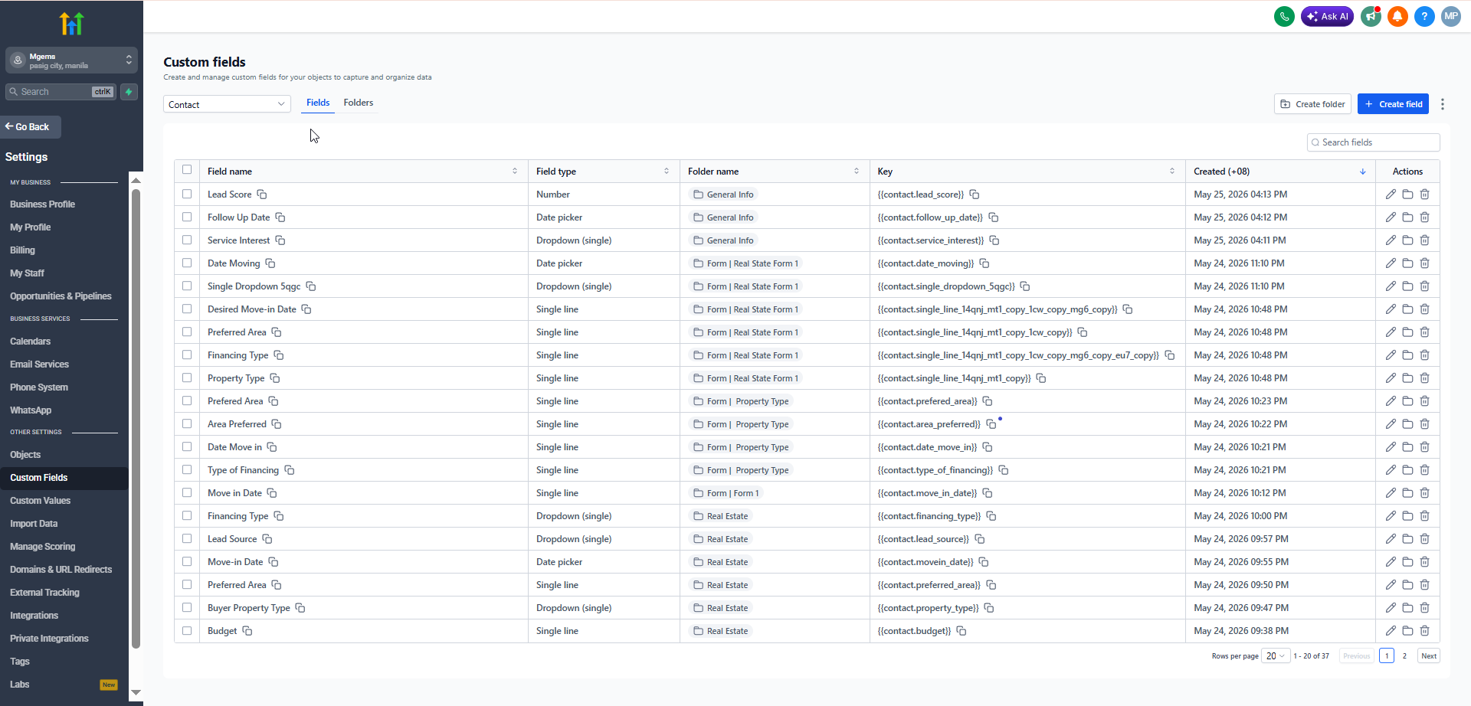Click the Search fields input
The height and width of the screenshot is (706, 1471).
[1373, 142]
